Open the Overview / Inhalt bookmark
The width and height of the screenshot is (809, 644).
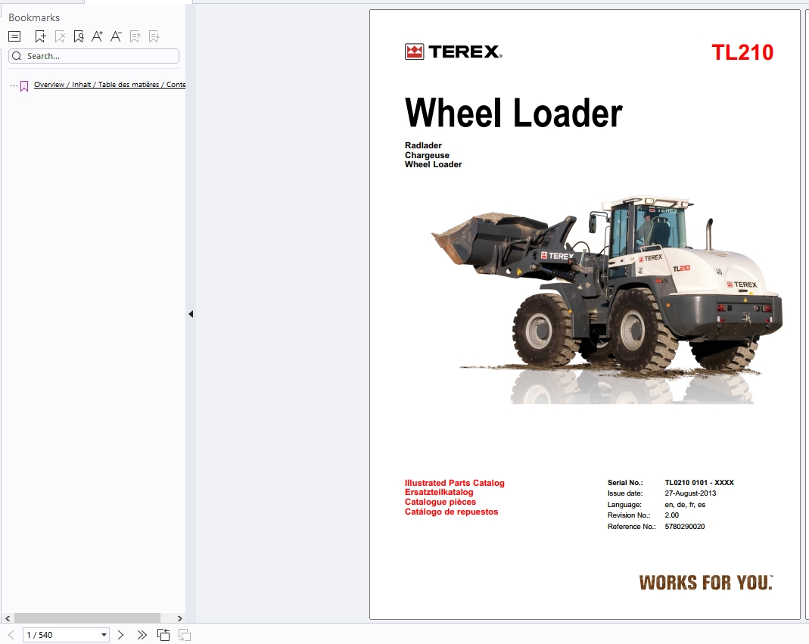[x=109, y=85]
